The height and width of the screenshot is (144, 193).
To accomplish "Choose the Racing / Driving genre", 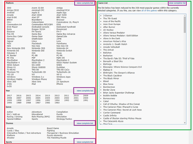I will (x=15, y=117).
